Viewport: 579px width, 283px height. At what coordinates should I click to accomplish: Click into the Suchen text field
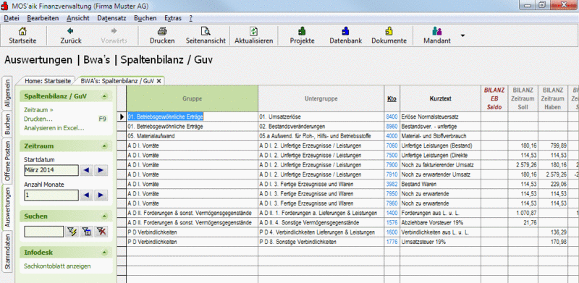[x=44, y=232]
